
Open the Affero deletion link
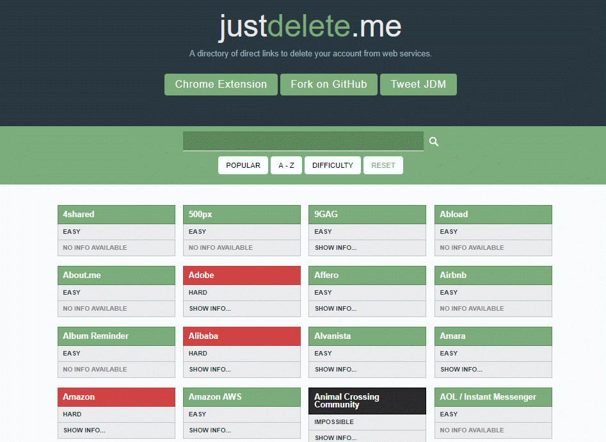pyautogui.click(x=367, y=275)
